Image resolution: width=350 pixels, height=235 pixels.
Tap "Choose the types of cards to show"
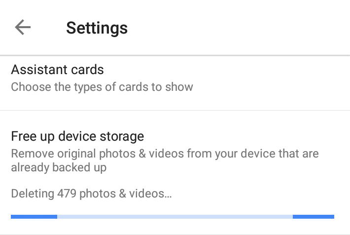(102, 87)
